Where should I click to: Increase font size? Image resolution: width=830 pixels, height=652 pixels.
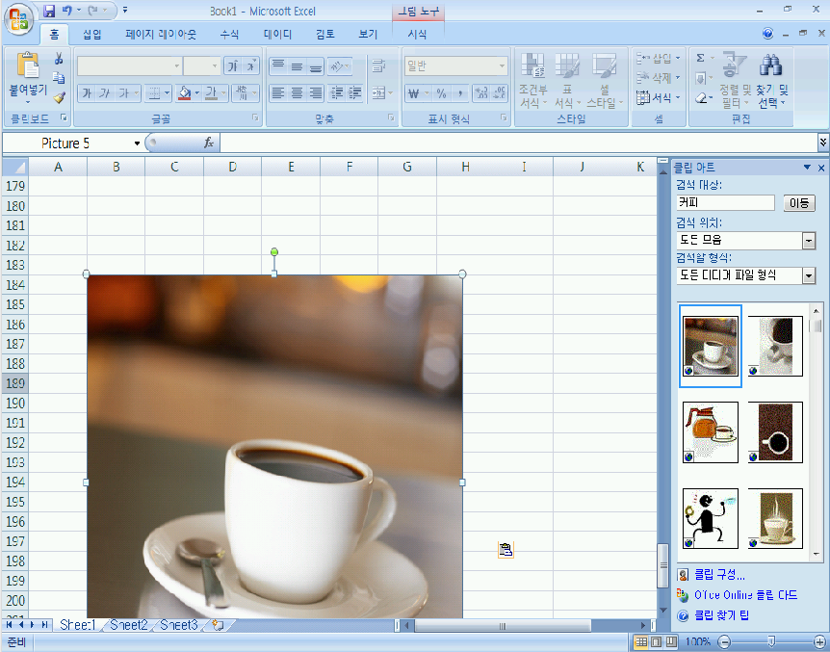click(x=233, y=66)
